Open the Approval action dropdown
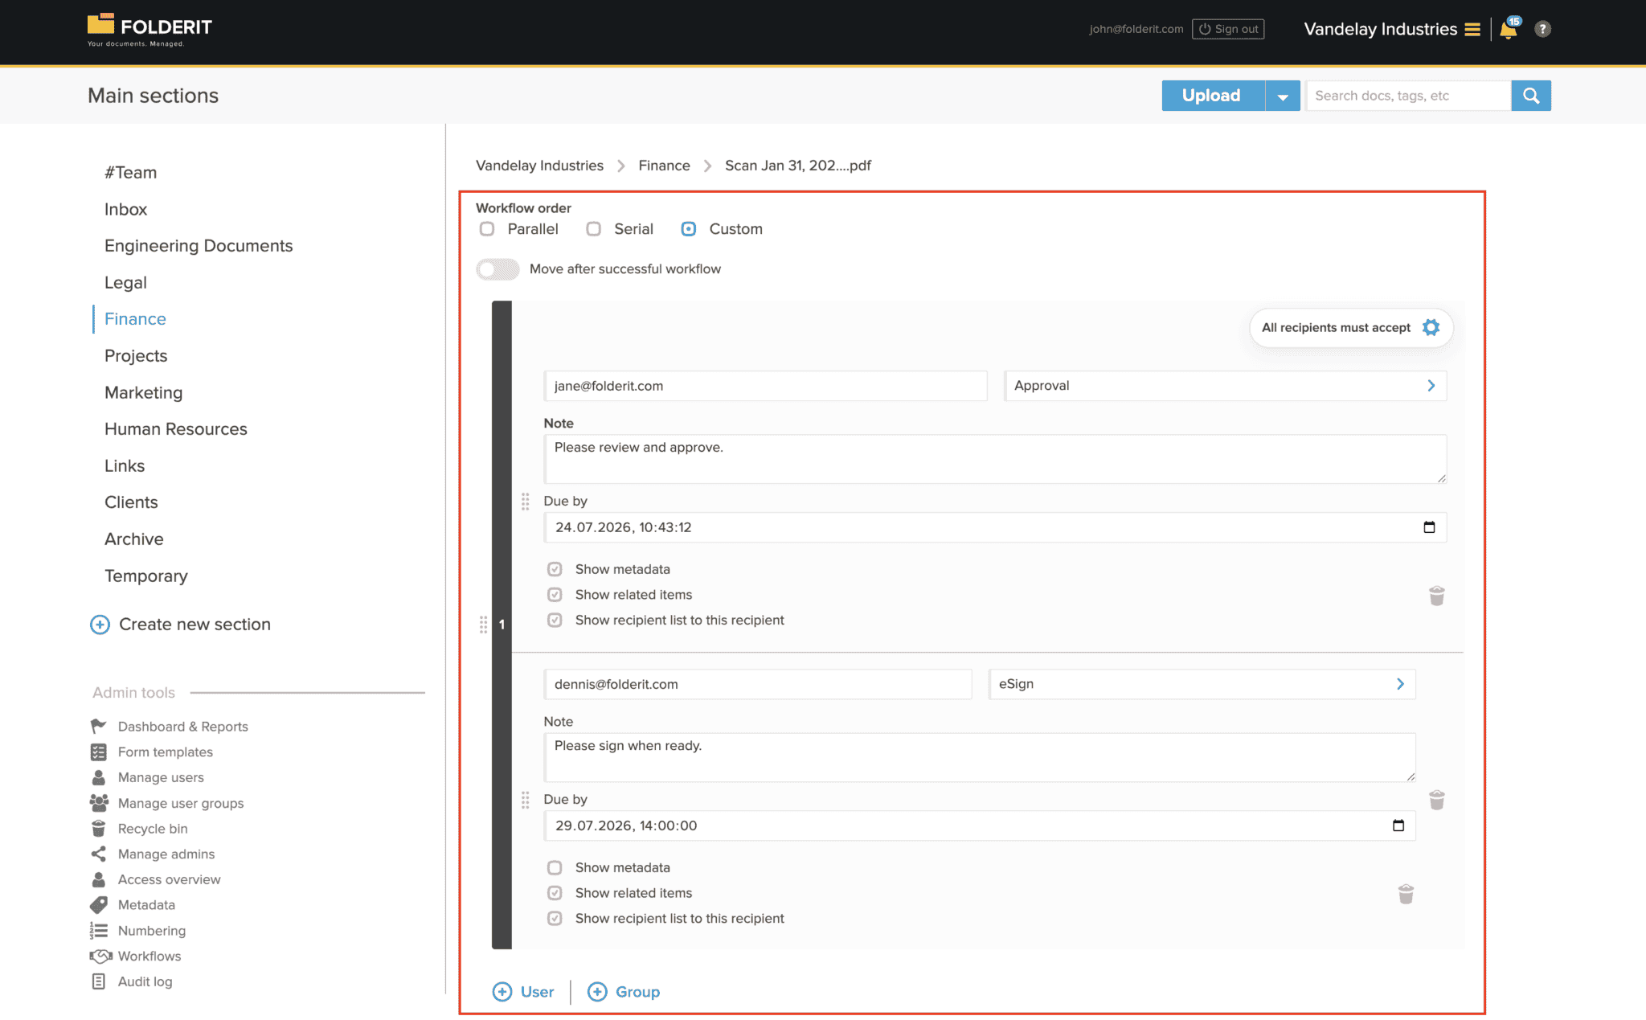 pos(1225,386)
